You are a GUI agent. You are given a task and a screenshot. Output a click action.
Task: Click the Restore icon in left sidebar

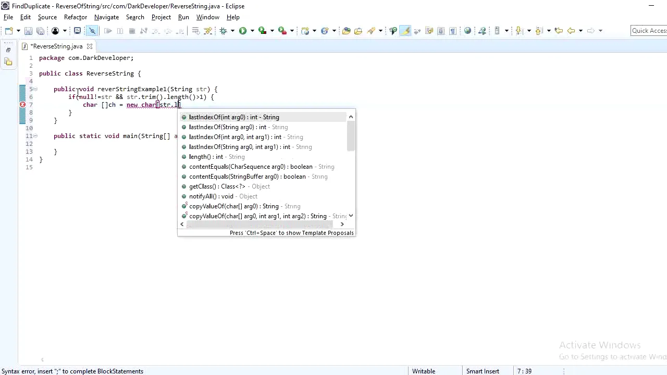(x=8, y=50)
